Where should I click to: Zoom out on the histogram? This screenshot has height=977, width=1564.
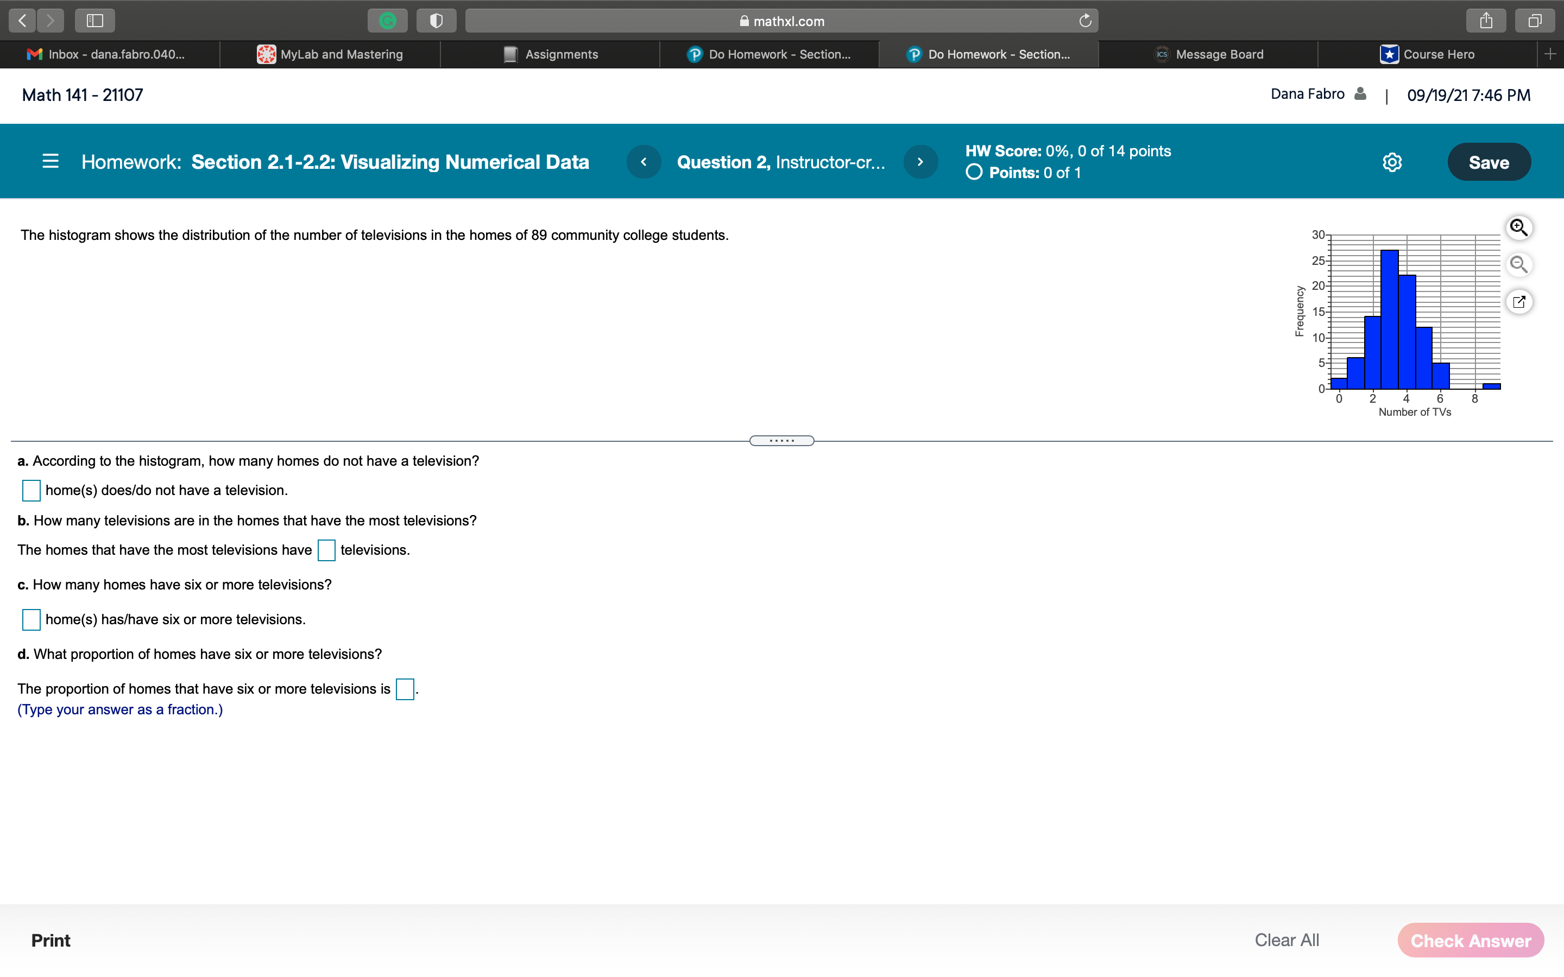(1519, 264)
